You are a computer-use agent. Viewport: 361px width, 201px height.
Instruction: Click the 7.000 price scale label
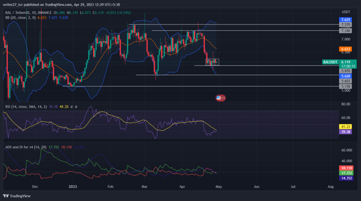click(345, 39)
